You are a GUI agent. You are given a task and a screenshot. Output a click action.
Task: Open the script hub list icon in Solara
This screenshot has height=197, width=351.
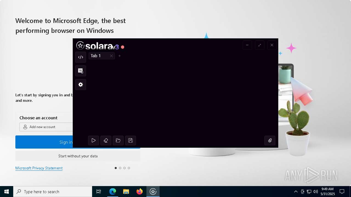coord(81,71)
